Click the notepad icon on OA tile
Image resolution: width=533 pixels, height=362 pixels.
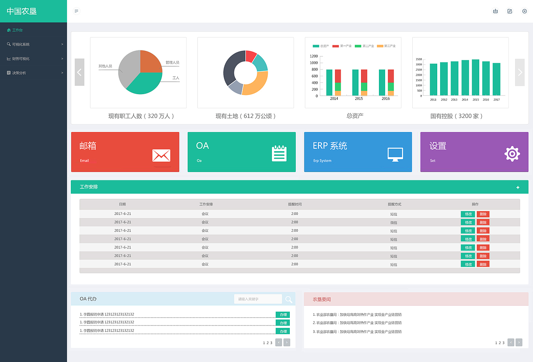point(279,153)
